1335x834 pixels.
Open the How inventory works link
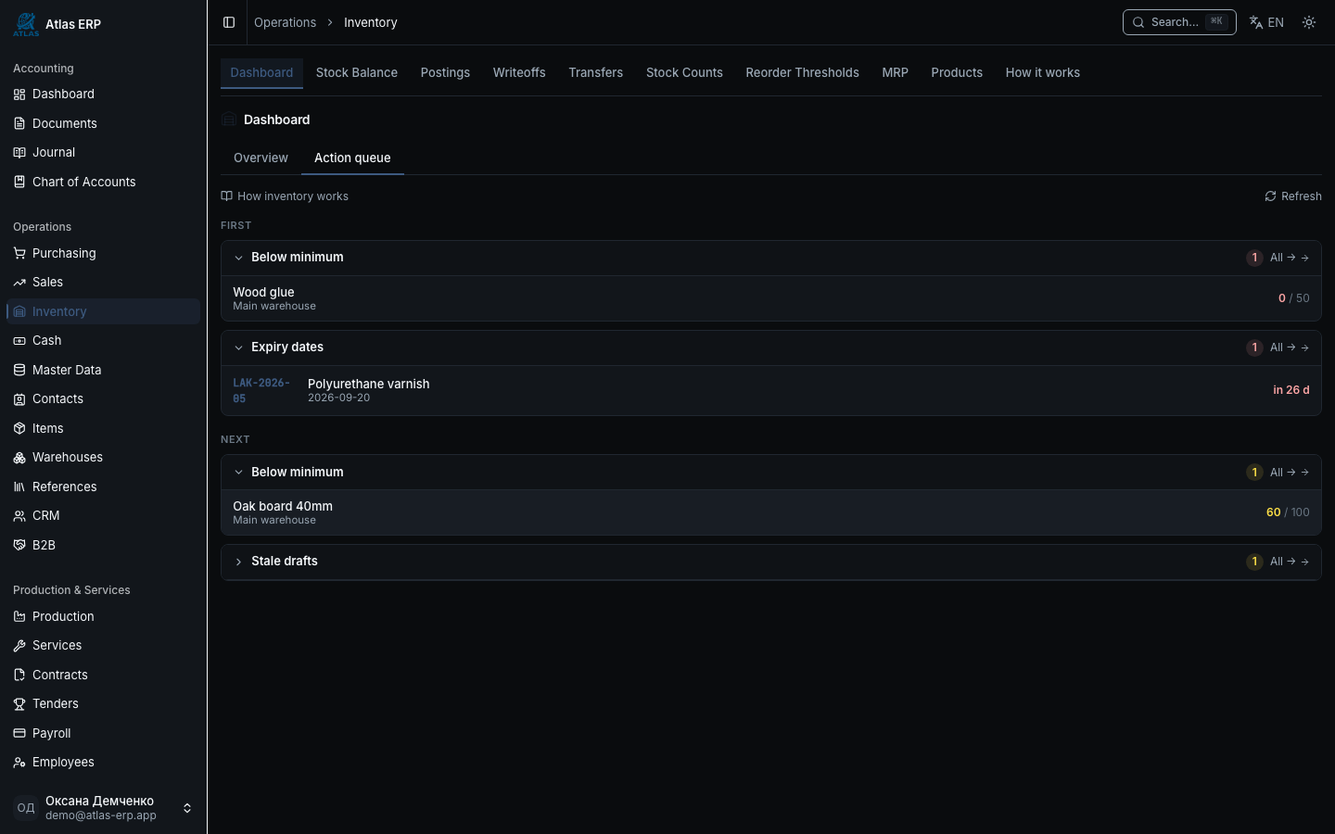[285, 196]
